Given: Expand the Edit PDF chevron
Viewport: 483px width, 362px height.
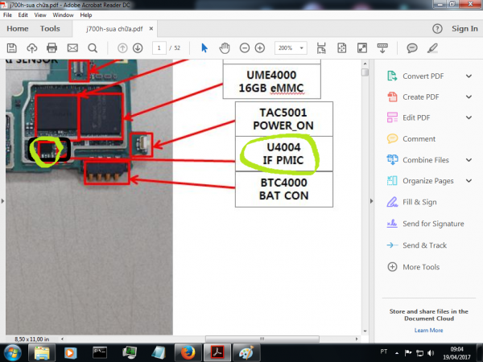Looking at the screenshot, I should pyautogui.click(x=469, y=117).
